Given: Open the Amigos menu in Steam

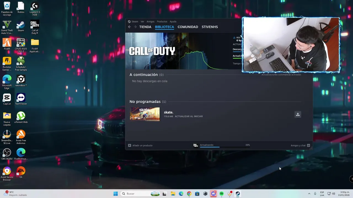Looking at the screenshot, I should (x=151, y=21).
